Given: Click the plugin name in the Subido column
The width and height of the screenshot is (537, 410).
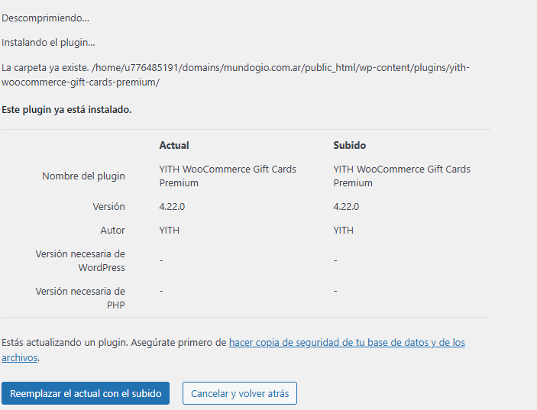Looking at the screenshot, I should coord(402,176).
